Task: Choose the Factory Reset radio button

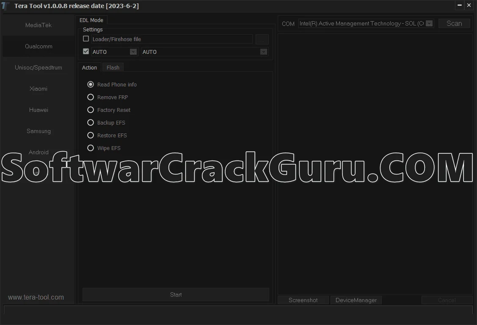Action: click(109, 110)
